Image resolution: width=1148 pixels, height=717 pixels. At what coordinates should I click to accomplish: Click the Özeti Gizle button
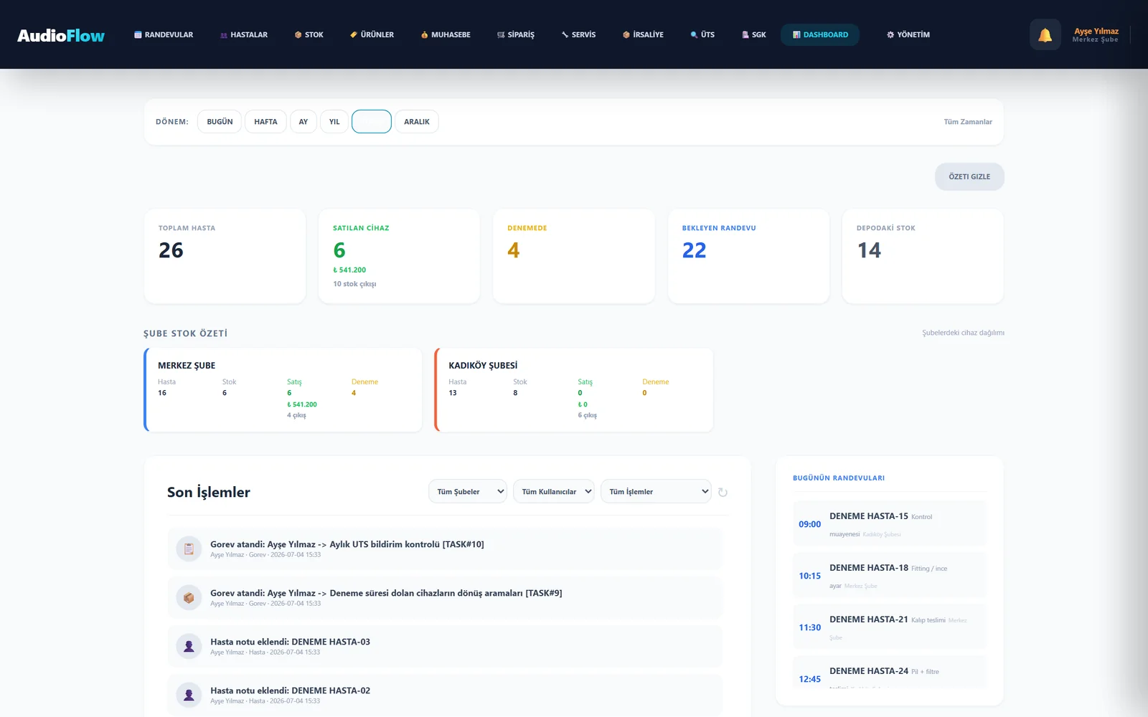click(969, 176)
